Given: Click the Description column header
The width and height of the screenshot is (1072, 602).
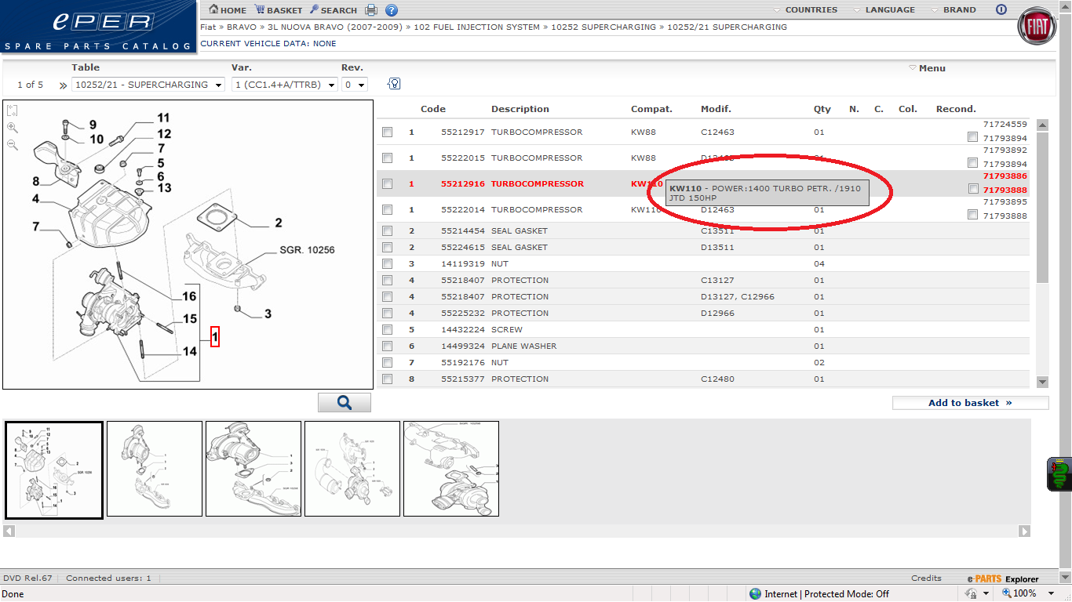Looking at the screenshot, I should pos(520,109).
